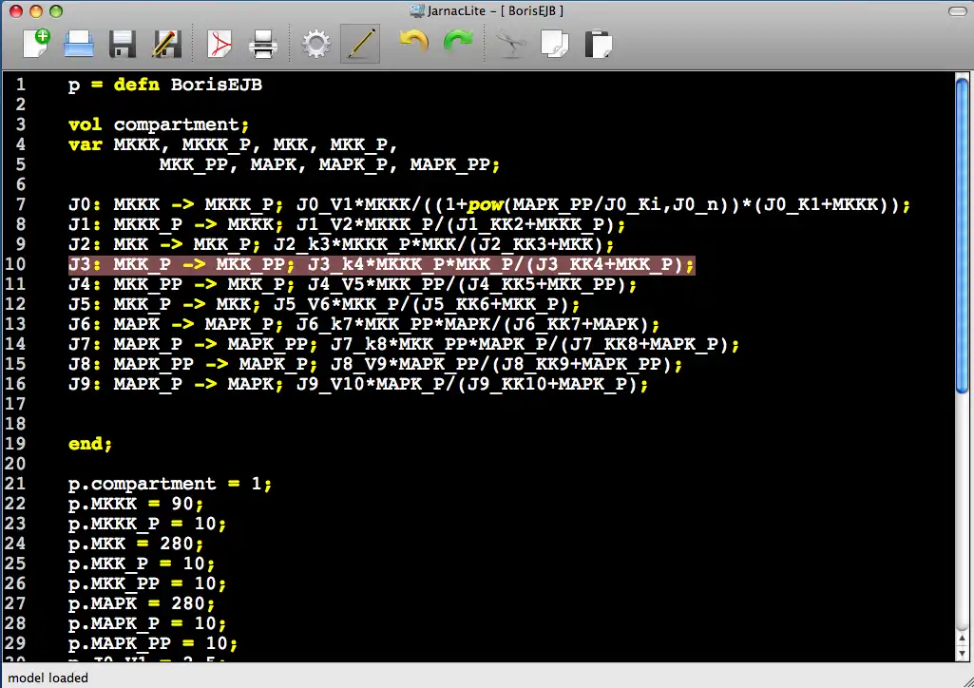This screenshot has height=688, width=974.
Task: Click the 'pow' function in line 7
Action: (x=485, y=204)
